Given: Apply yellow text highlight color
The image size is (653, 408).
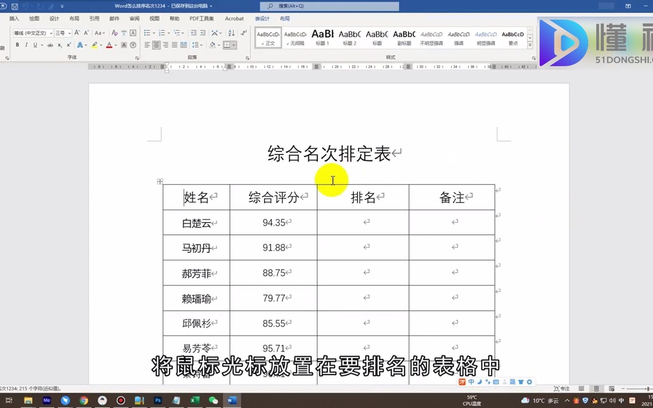Looking at the screenshot, I should [x=94, y=45].
